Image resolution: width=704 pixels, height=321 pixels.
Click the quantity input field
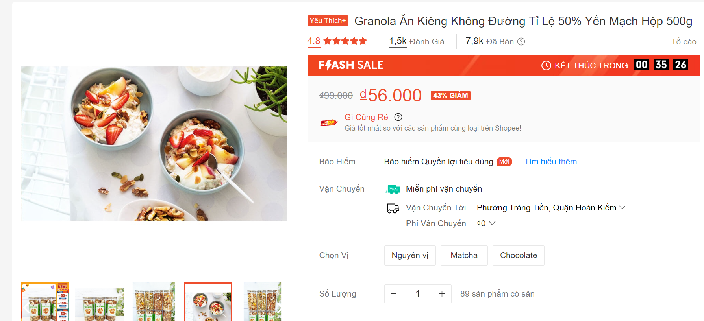tap(418, 294)
